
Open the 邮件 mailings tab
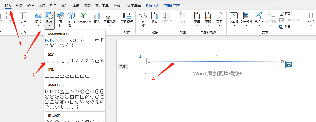(x=65, y=6)
